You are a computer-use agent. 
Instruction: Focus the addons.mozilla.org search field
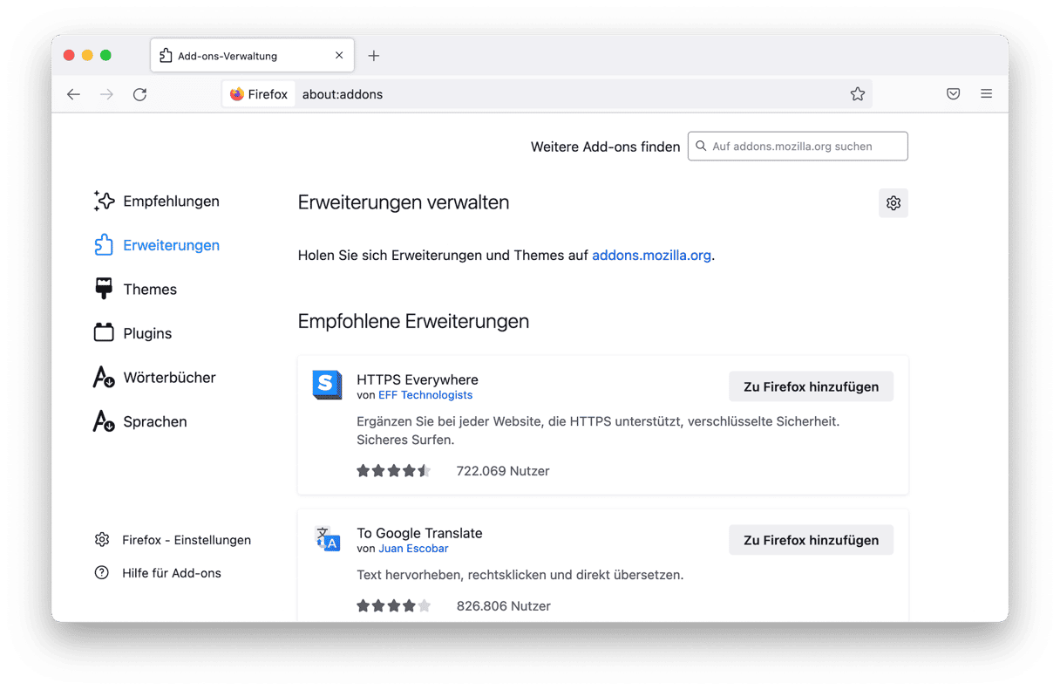pyautogui.click(x=798, y=147)
